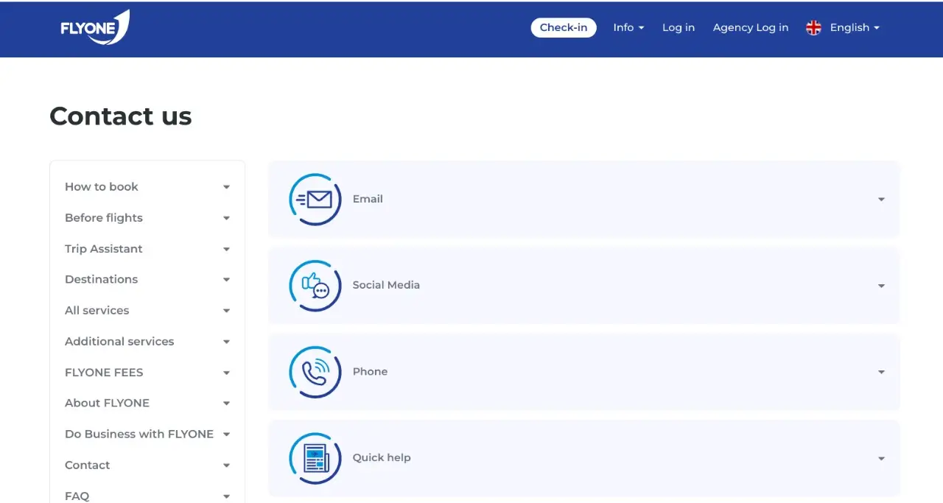Select Additional services menu item
This screenshot has width=943, height=503.
[x=119, y=341]
